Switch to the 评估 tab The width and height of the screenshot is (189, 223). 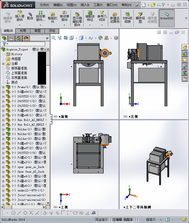click(x=52, y=31)
